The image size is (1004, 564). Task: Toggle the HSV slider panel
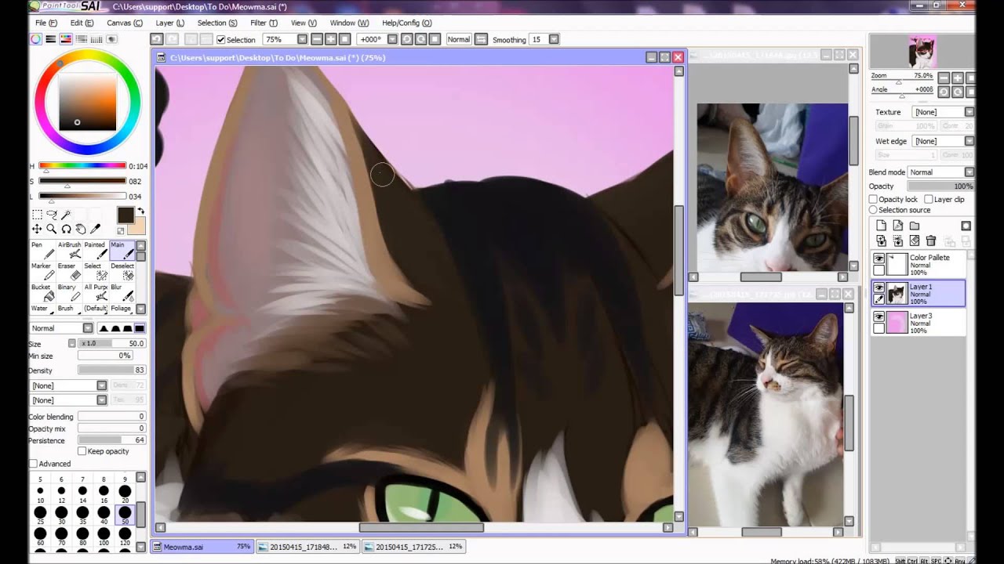click(x=66, y=39)
